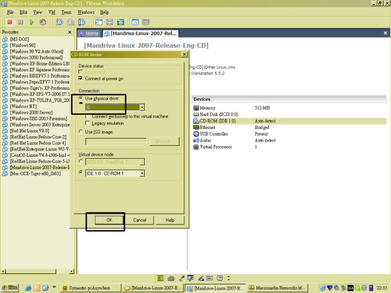Click the Console view toolbar icon

[146, 22]
